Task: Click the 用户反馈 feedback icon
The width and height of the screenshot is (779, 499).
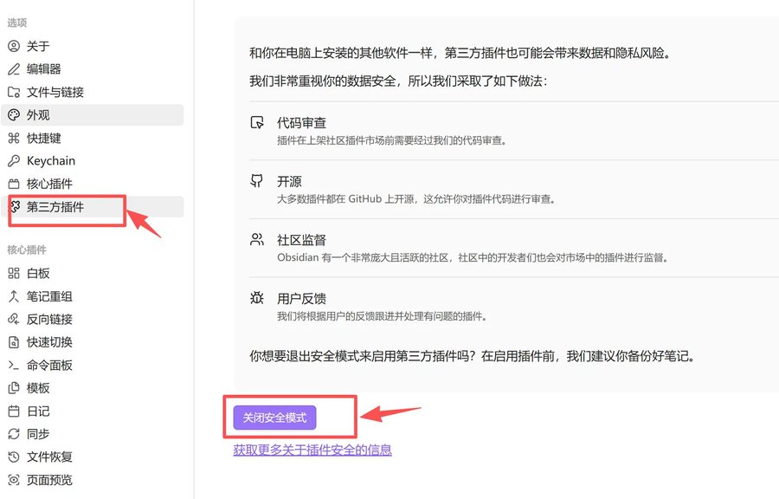Action: click(x=256, y=297)
